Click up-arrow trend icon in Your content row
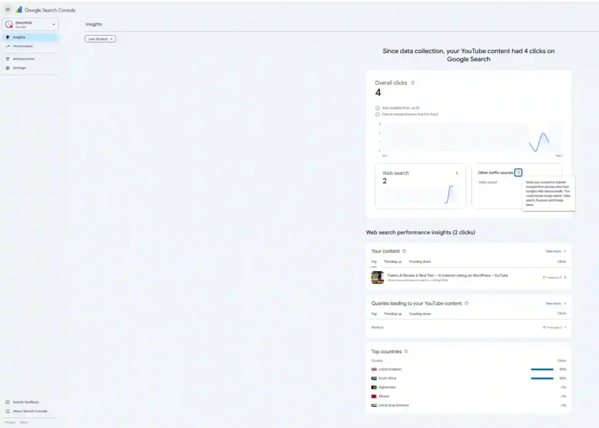Screen dimensions: 599x428 [543, 278]
